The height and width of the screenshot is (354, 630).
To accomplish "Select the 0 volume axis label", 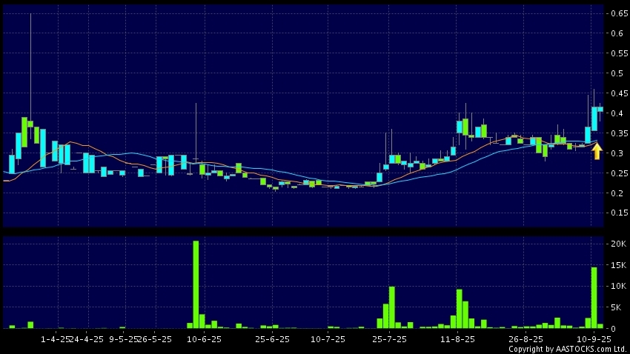I will click(x=613, y=329).
